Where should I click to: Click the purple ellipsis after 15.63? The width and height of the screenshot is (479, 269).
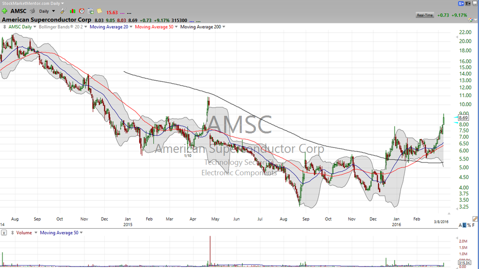(x=122, y=13)
